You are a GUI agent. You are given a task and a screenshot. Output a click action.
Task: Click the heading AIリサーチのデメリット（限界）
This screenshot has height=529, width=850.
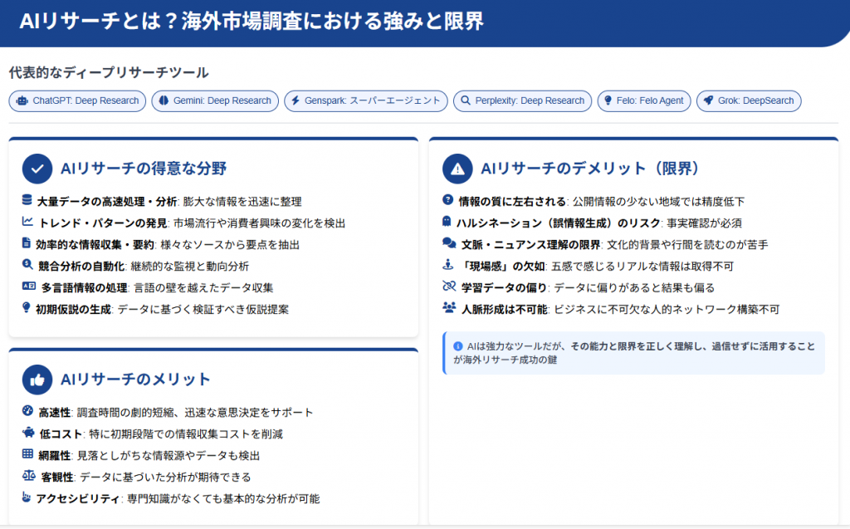[x=590, y=169]
